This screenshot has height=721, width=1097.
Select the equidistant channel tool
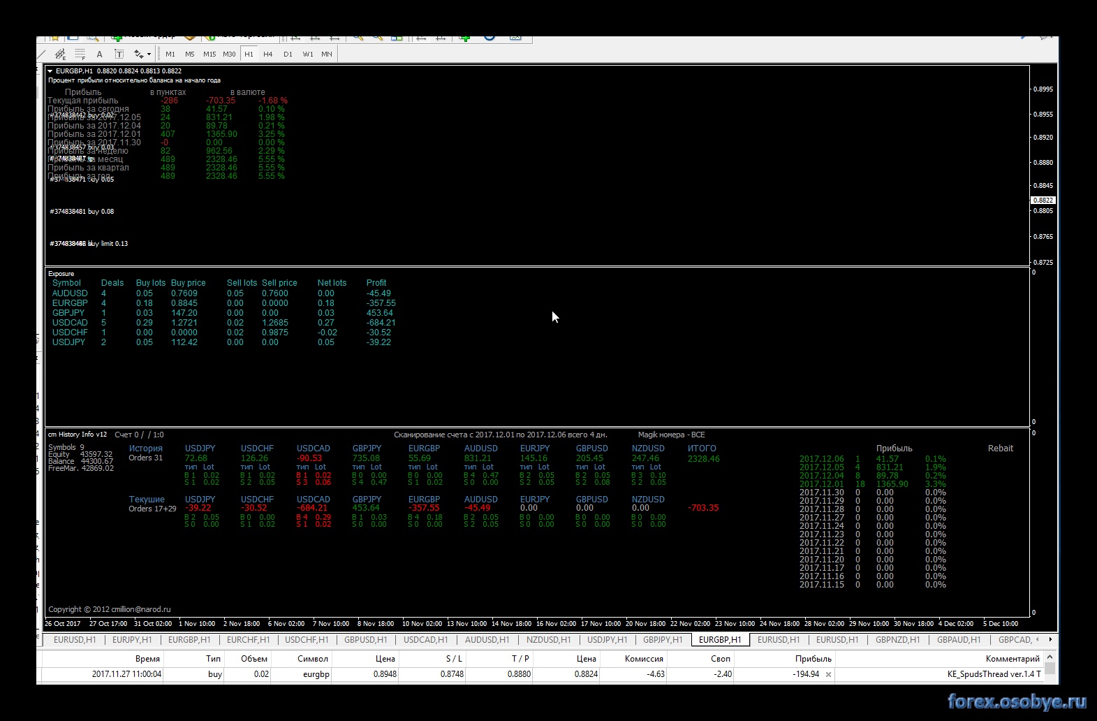[61, 54]
